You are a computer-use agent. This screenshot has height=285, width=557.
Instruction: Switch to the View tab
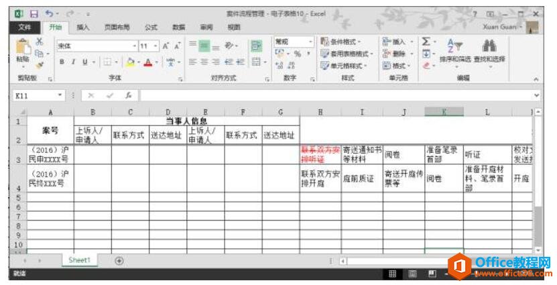234,27
